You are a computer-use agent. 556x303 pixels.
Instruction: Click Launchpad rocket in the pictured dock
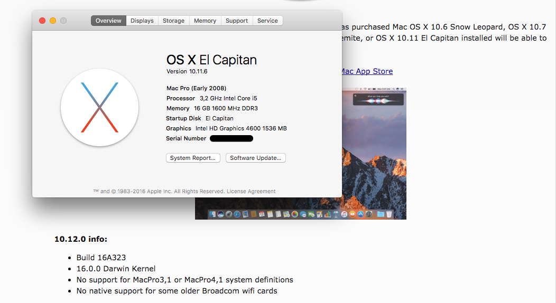229,214
